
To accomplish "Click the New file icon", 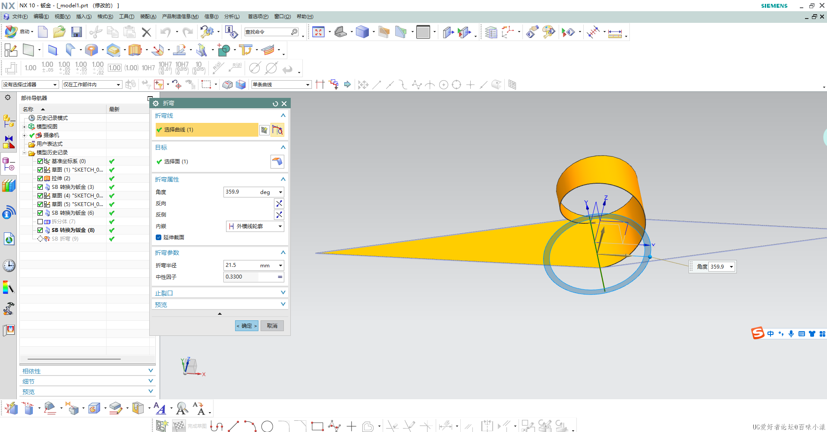I will 43,32.
